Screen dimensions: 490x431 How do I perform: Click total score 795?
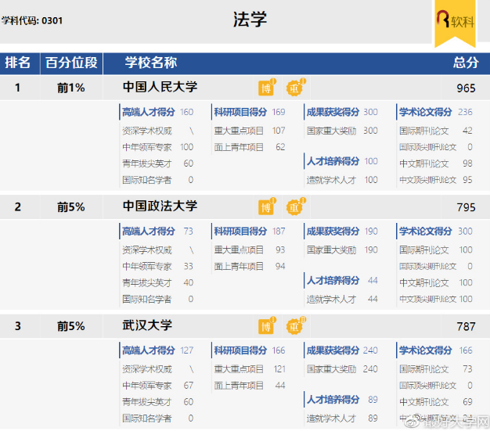pyautogui.click(x=466, y=207)
